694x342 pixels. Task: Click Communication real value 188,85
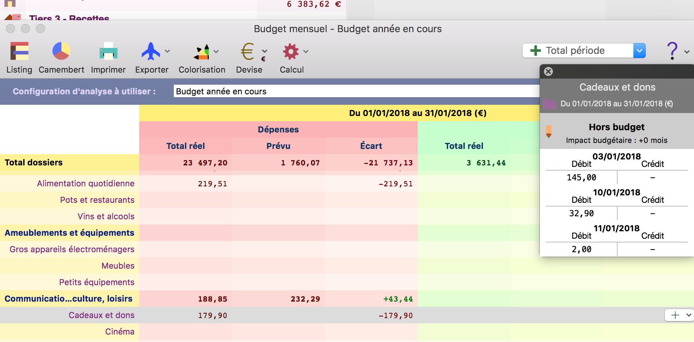[213, 299]
